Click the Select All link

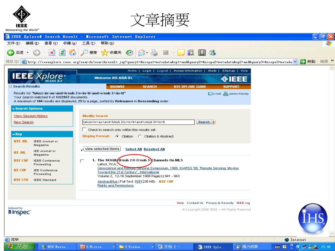click(x=133, y=149)
